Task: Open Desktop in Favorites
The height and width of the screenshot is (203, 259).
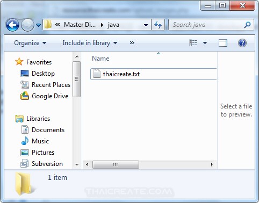Action: [x=43, y=74]
